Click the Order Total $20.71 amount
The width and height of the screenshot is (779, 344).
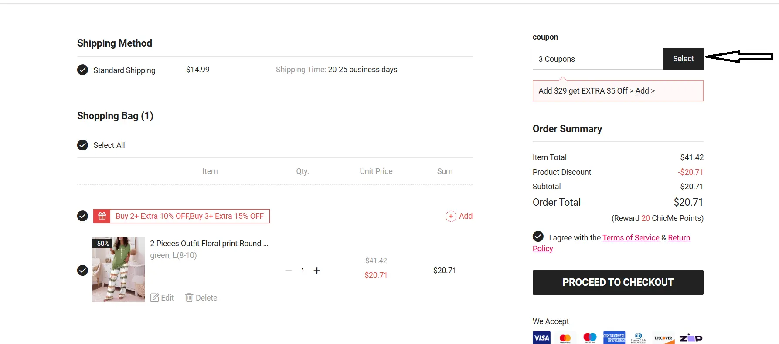688,202
